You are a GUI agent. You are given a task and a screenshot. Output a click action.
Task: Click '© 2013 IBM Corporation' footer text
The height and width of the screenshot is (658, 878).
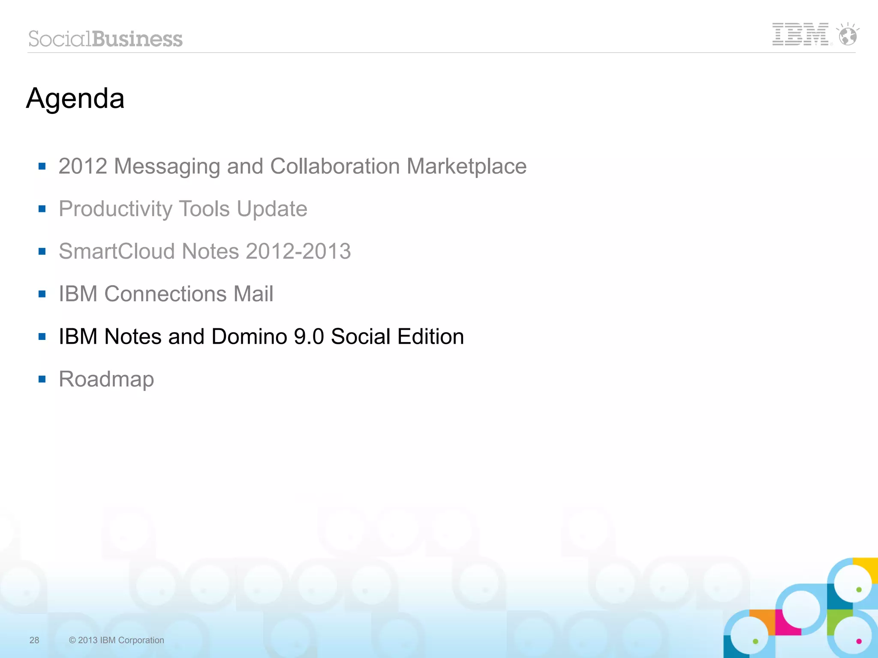coord(117,640)
